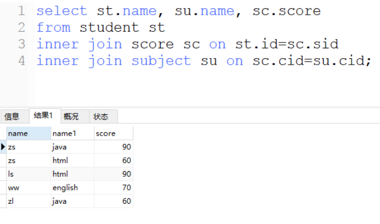Select score 60 in zs html row
Screen dimensions: 380x224
[x=114, y=160]
